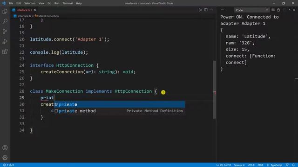
Task: Split the editor to the right
Action: click(206, 10)
